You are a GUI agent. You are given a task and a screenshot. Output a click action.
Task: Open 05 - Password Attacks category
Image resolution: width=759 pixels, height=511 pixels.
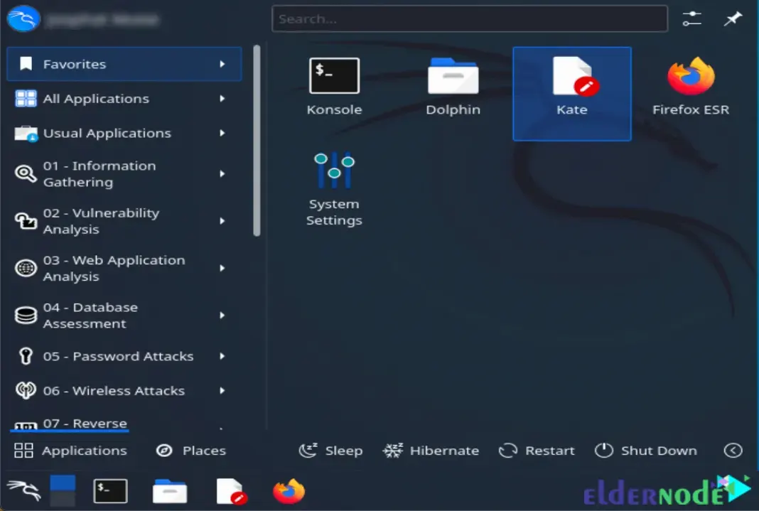pos(124,356)
